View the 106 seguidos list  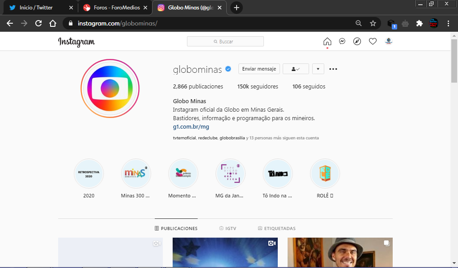309,86
